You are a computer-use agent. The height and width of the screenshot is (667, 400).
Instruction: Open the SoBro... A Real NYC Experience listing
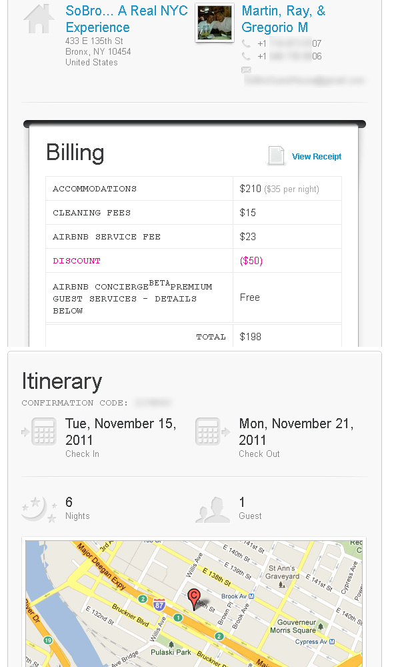pos(126,19)
